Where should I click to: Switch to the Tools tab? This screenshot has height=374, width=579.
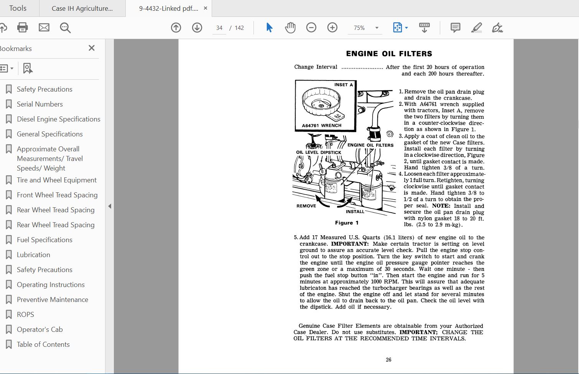click(18, 8)
